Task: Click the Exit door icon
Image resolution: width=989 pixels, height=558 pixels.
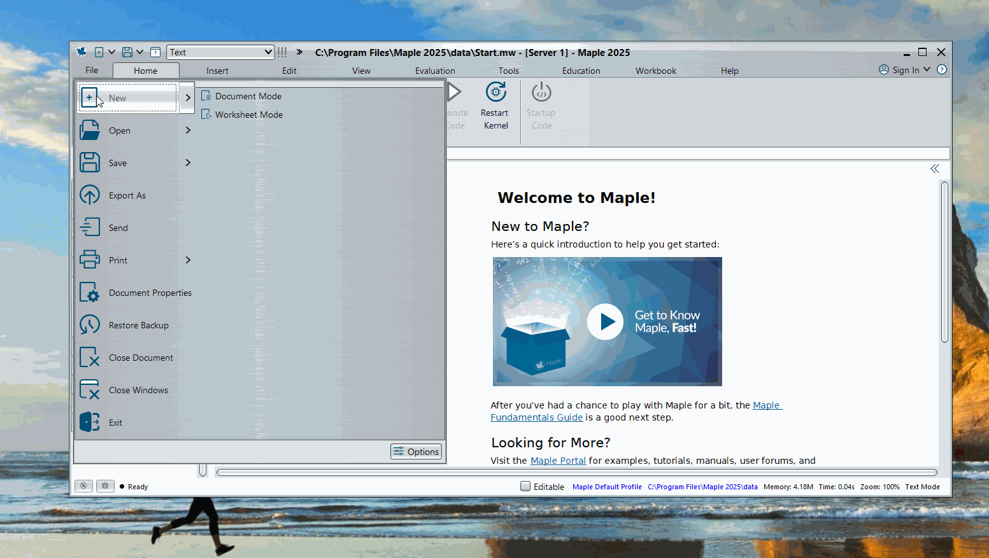Action: coord(90,422)
